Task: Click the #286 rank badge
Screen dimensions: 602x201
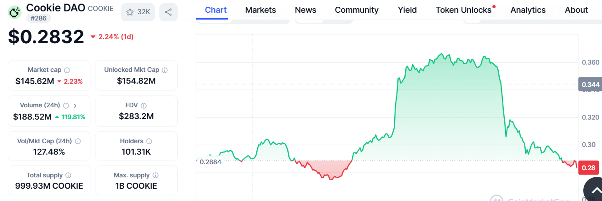Action: (38, 18)
